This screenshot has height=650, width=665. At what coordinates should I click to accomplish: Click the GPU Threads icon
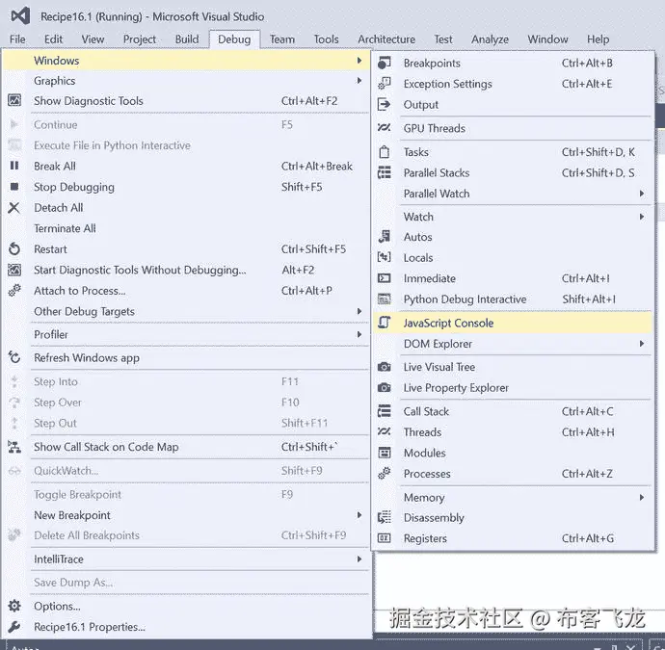click(385, 127)
